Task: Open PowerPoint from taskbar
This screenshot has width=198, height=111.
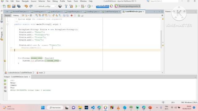Action: pos(150,108)
